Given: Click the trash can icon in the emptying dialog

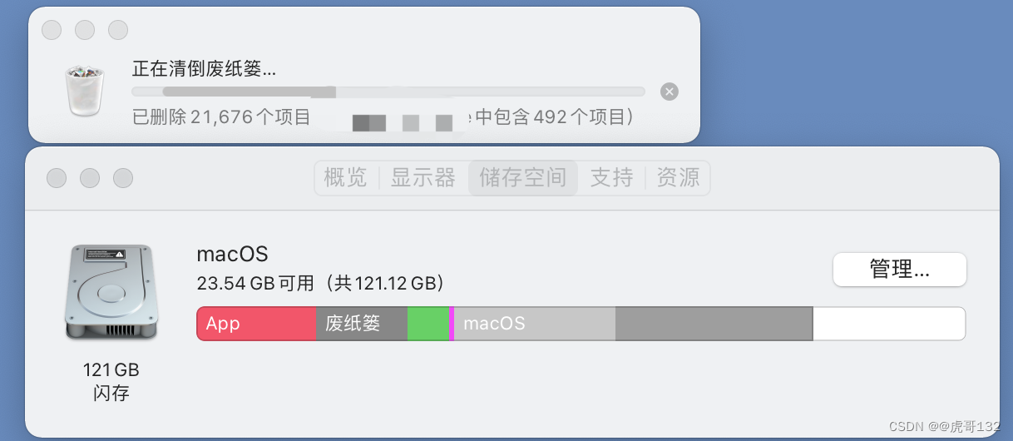Looking at the screenshot, I should 86,92.
